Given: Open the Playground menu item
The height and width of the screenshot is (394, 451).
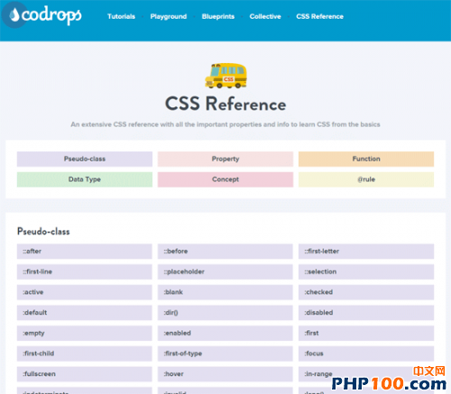Looking at the screenshot, I should (x=169, y=16).
